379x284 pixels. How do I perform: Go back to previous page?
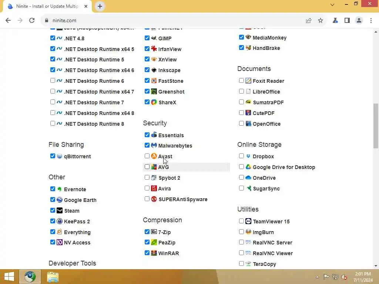point(8,21)
